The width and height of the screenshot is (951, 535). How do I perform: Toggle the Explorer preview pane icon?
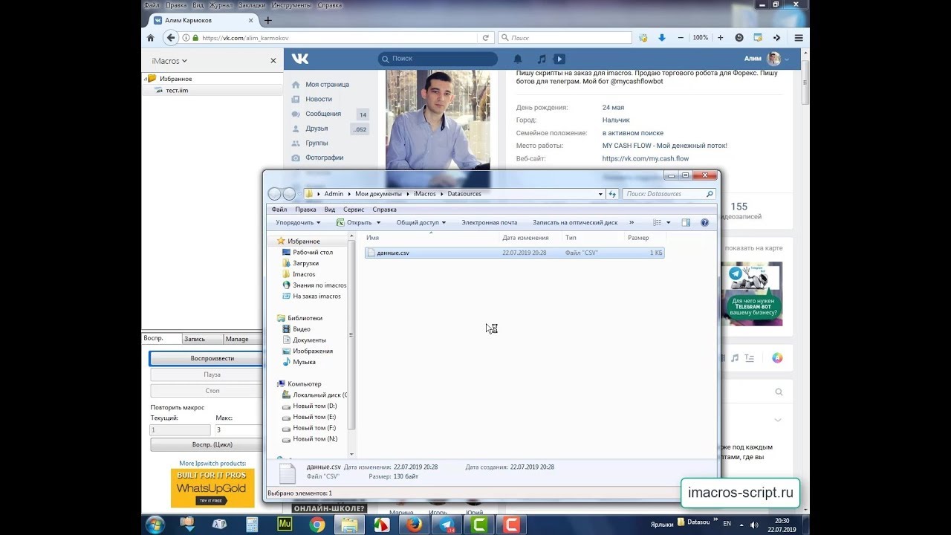686,222
